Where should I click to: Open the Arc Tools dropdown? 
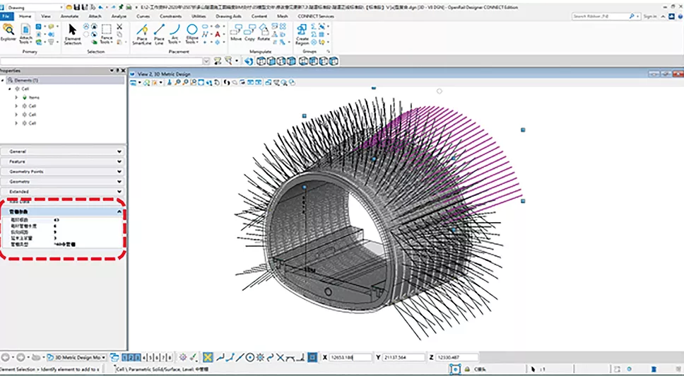pos(174,35)
